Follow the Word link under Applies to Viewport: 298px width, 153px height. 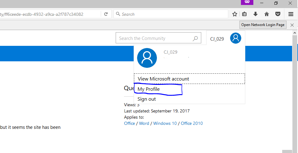(144, 123)
